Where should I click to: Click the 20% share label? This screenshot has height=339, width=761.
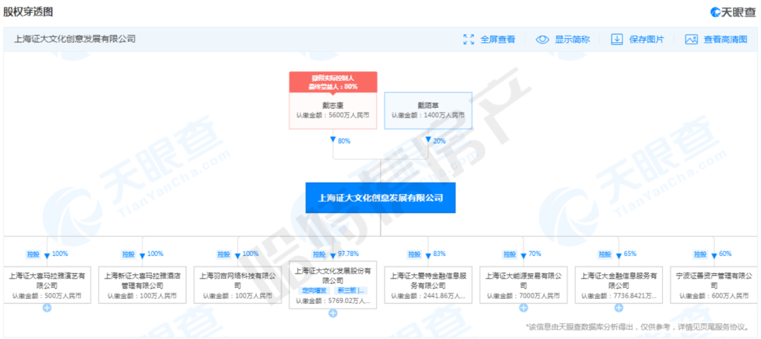[439, 141]
